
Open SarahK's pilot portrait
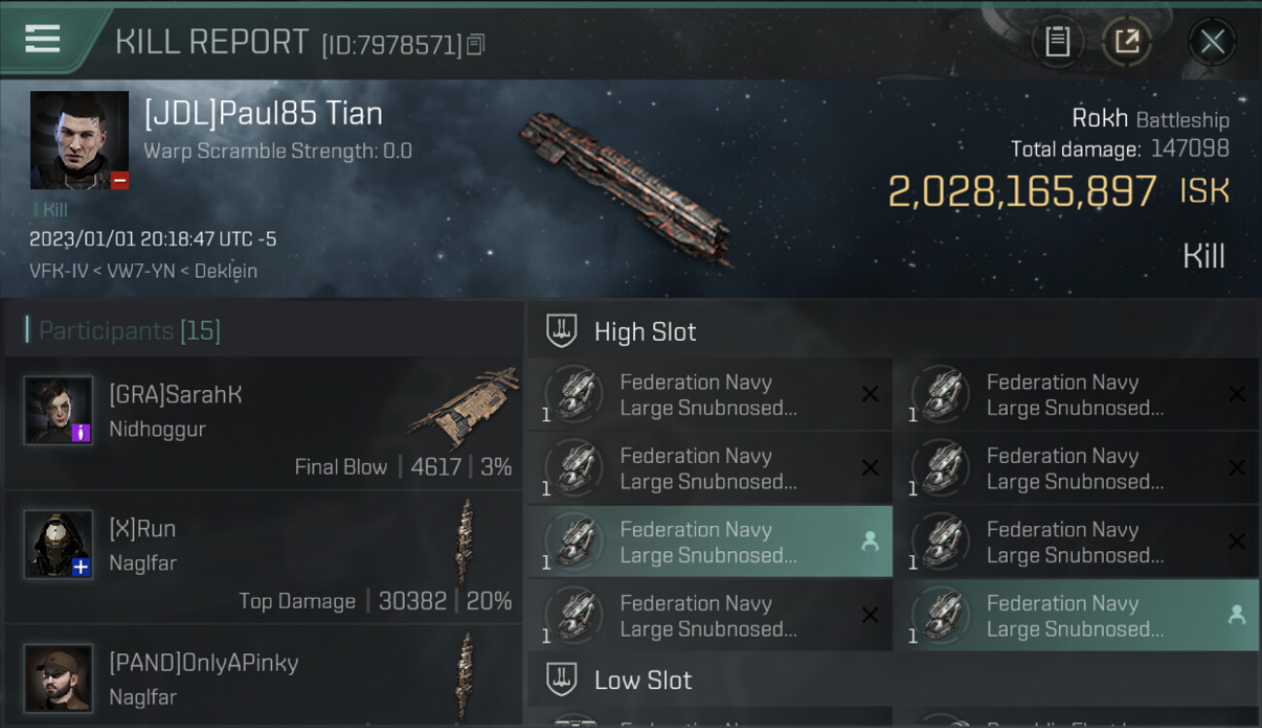pyautogui.click(x=58, y=410)
